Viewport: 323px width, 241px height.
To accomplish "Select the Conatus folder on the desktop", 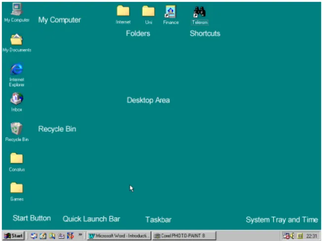I will (17, 162).
